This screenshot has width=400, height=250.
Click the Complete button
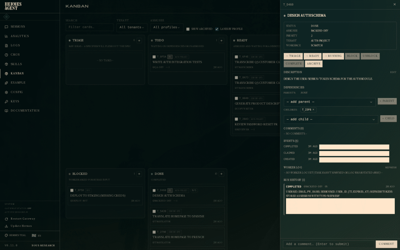pos(294,64)
